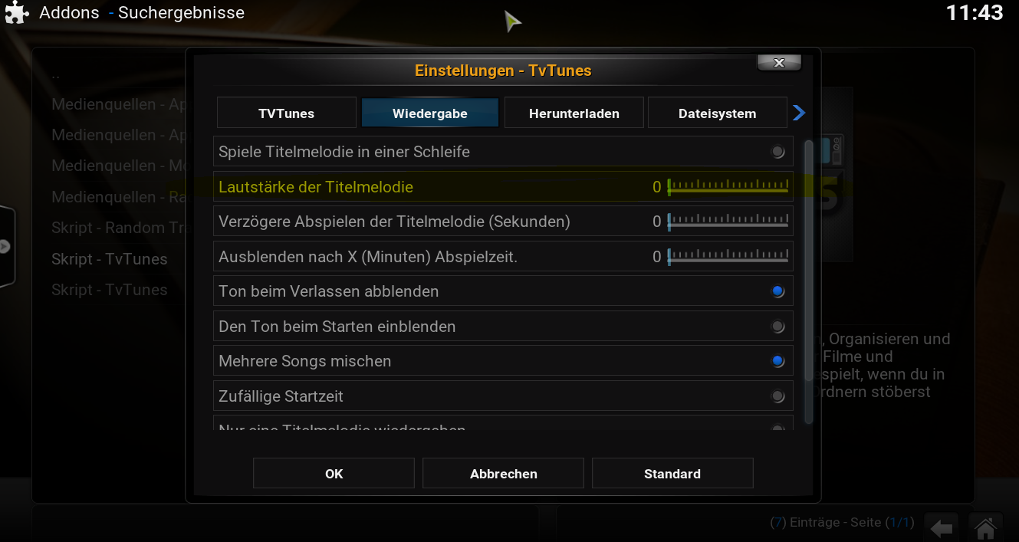
Task: Switch to the TVTunes tab
Action: (x=287, y=113)
